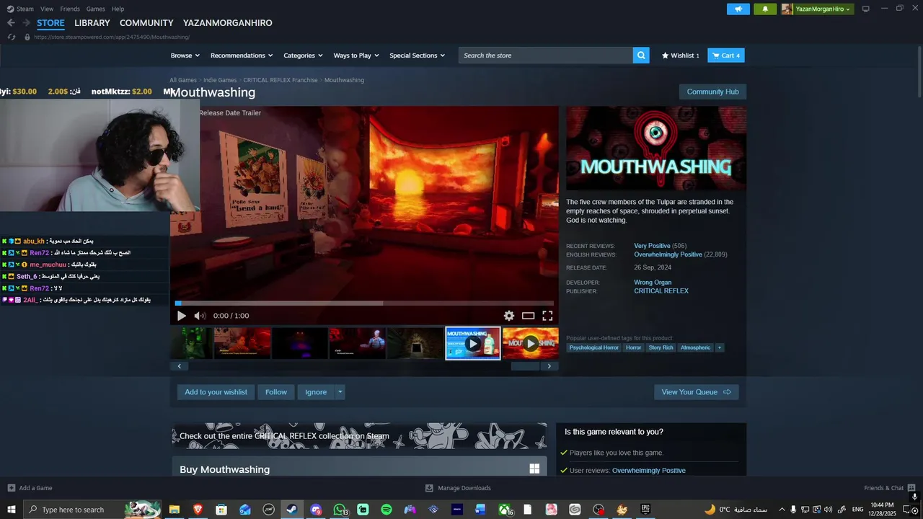Click the Check out CRITICAL REFLEX collection banner
923x519 pixels.
coord(359,436)
